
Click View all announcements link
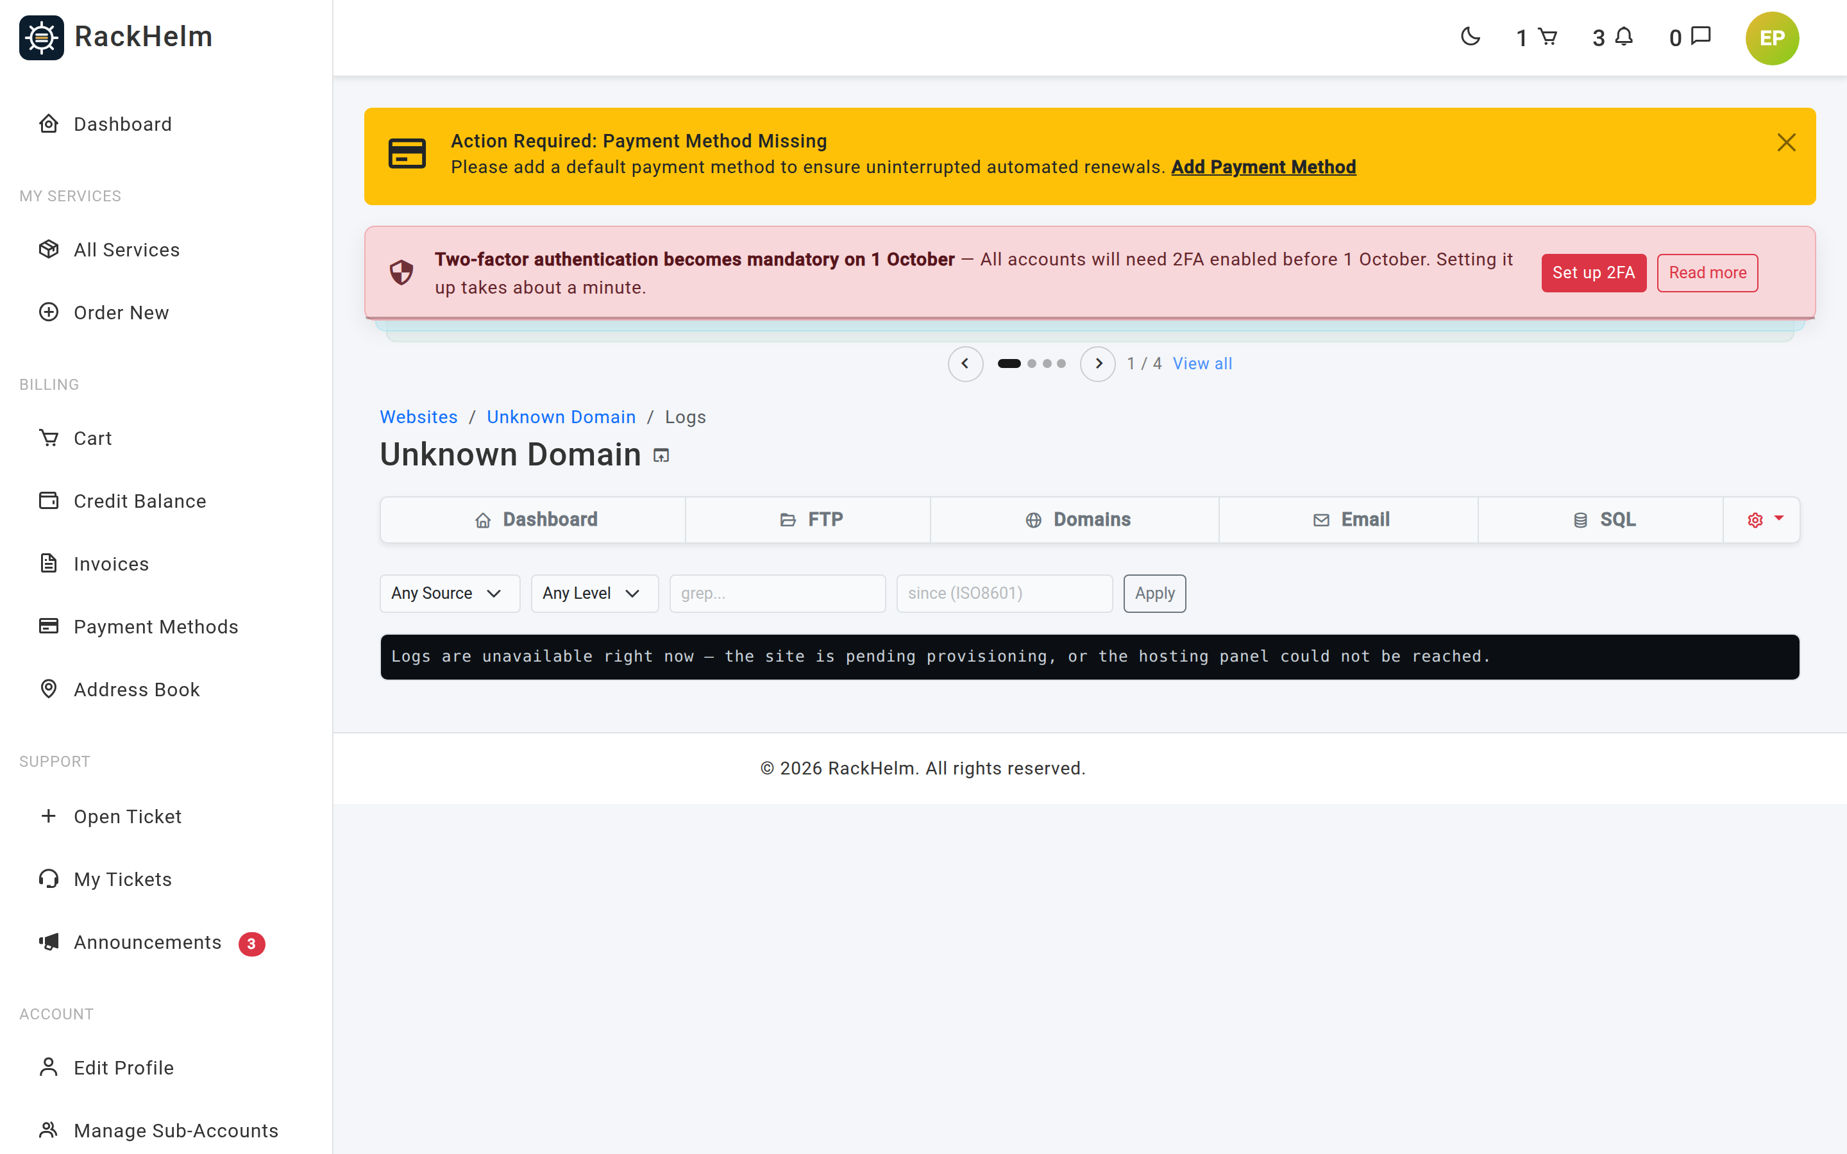point(1202,364)
